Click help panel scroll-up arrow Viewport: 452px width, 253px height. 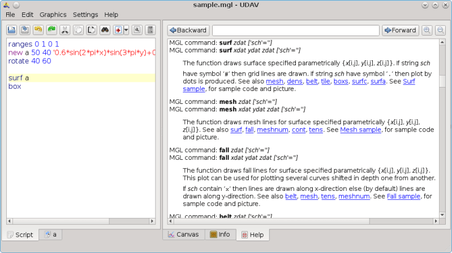pyautogui.click(x=442, y=42)
